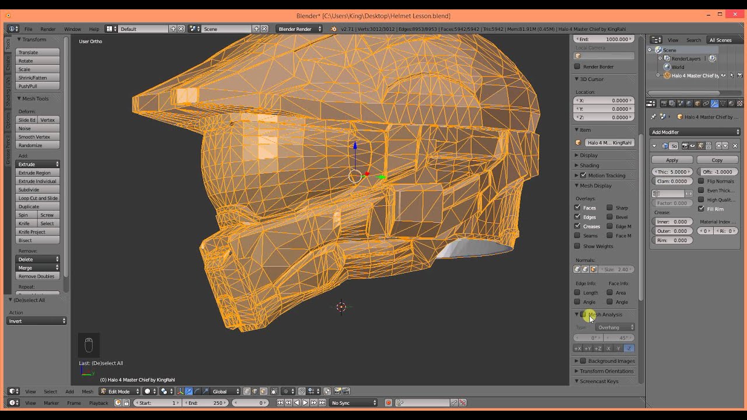Open the Add Modifier dropdown

pos(695,132)
